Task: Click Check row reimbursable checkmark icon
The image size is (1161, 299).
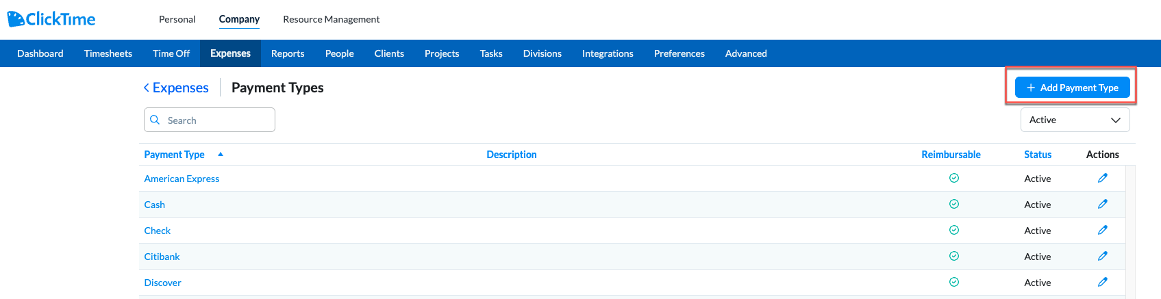Action: click(x=953, y=230)
